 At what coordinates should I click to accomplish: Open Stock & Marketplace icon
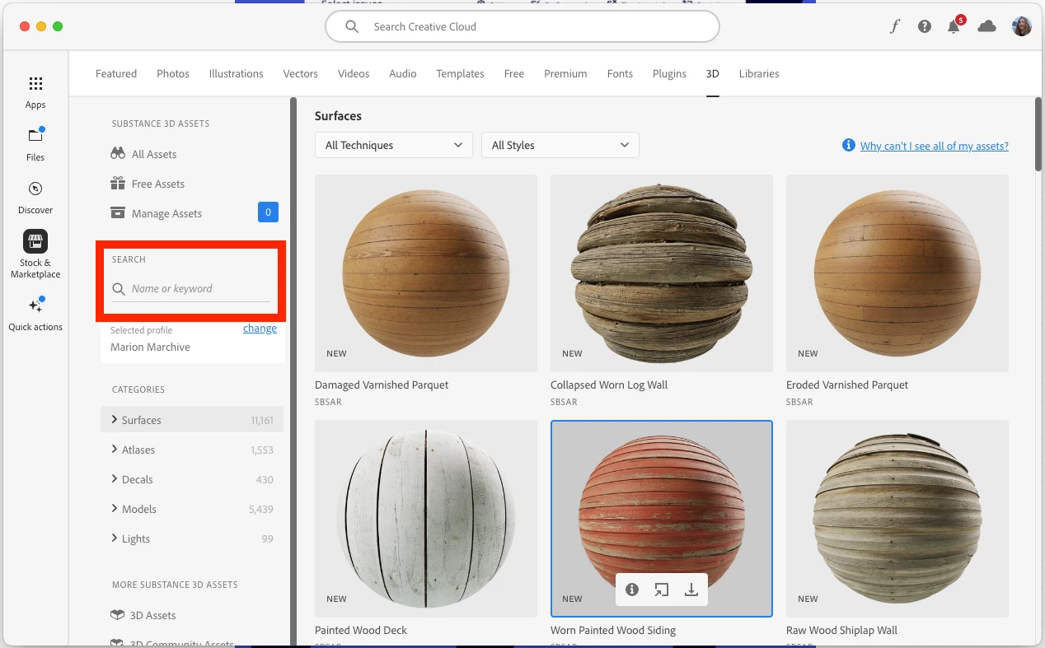35,241
